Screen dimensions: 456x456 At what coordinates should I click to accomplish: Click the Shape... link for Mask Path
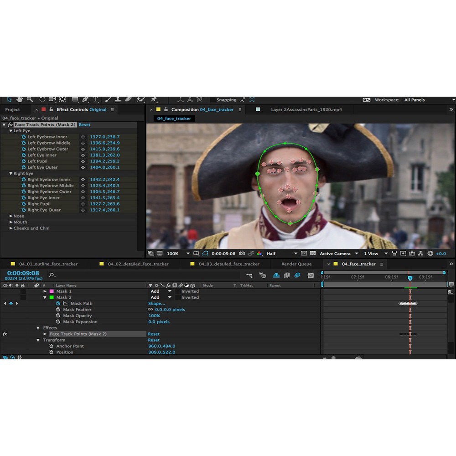(x=156, y=304)
